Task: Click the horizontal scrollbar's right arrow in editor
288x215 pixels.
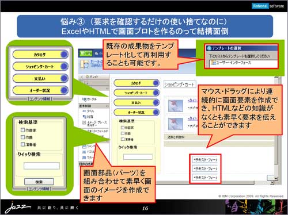Action: click(272, 183)
